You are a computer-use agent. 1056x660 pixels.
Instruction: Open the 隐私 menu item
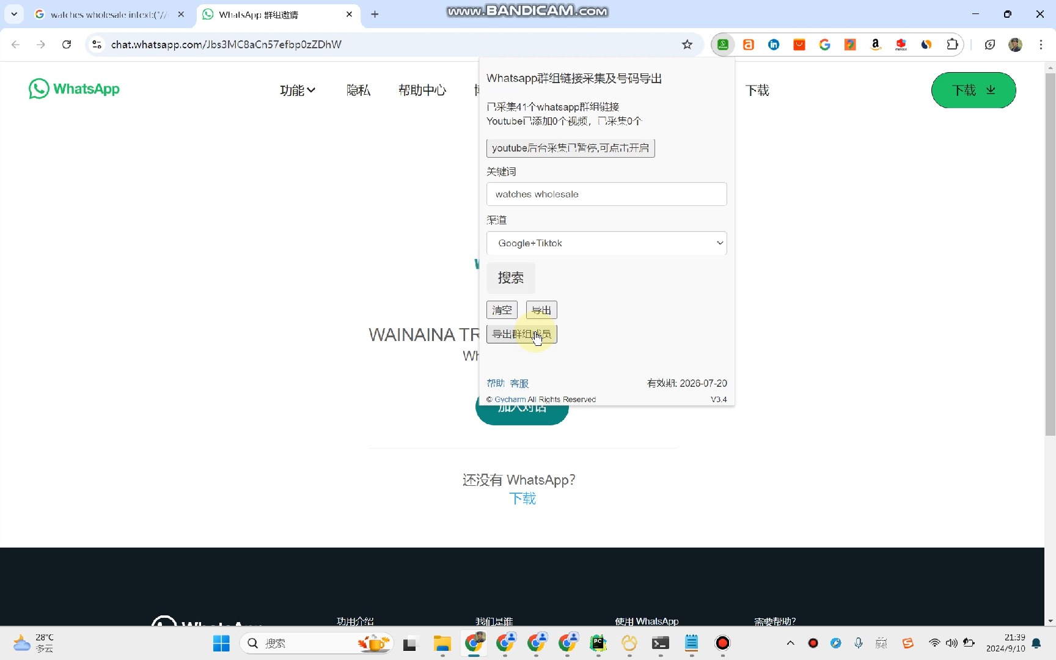pyautogui.click(x=358, y=90)
